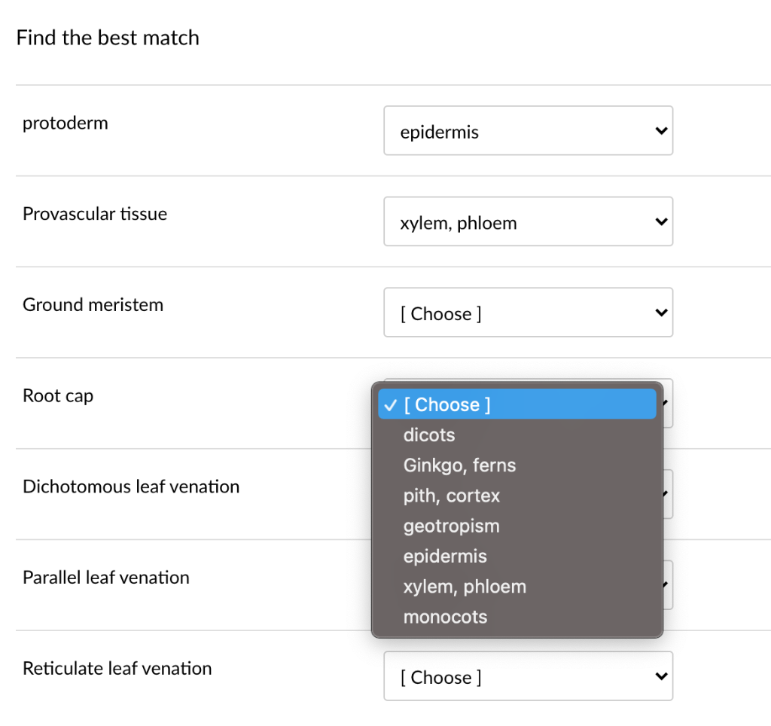Click the 'Root cap' row label
This screenshot has height=726, width=771.
click(x=58, y=395)
